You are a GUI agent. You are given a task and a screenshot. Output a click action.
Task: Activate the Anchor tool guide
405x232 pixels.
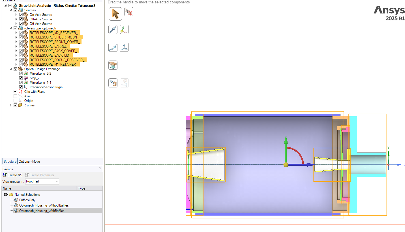click(124, 29)
